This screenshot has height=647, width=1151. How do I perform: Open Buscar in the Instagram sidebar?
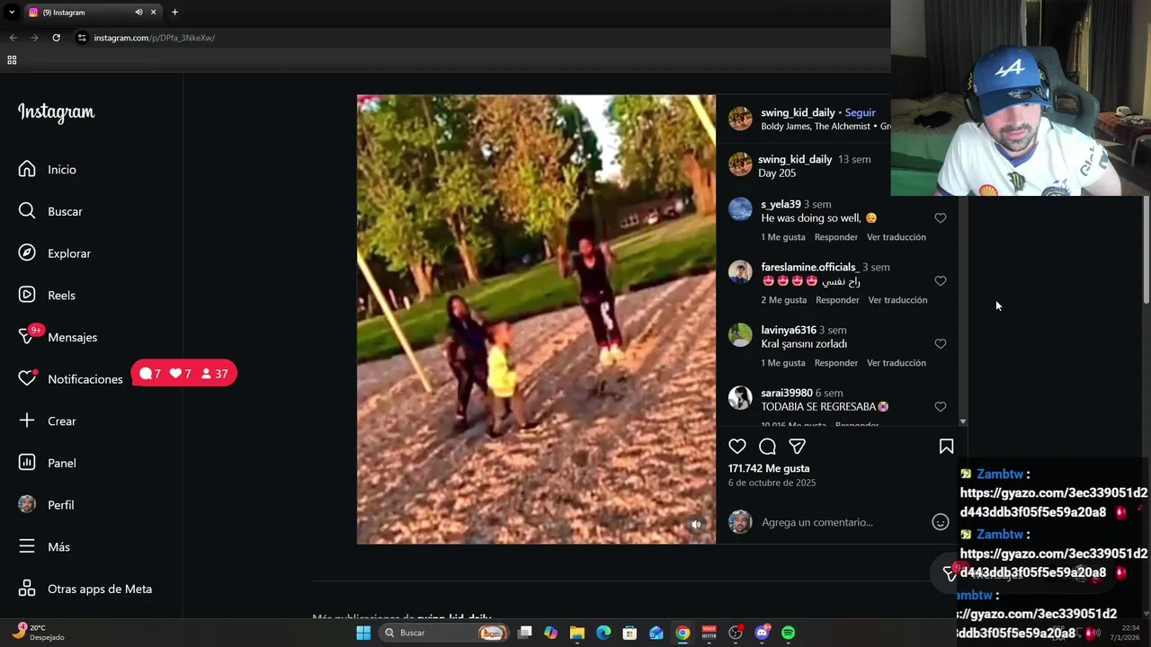52,211
